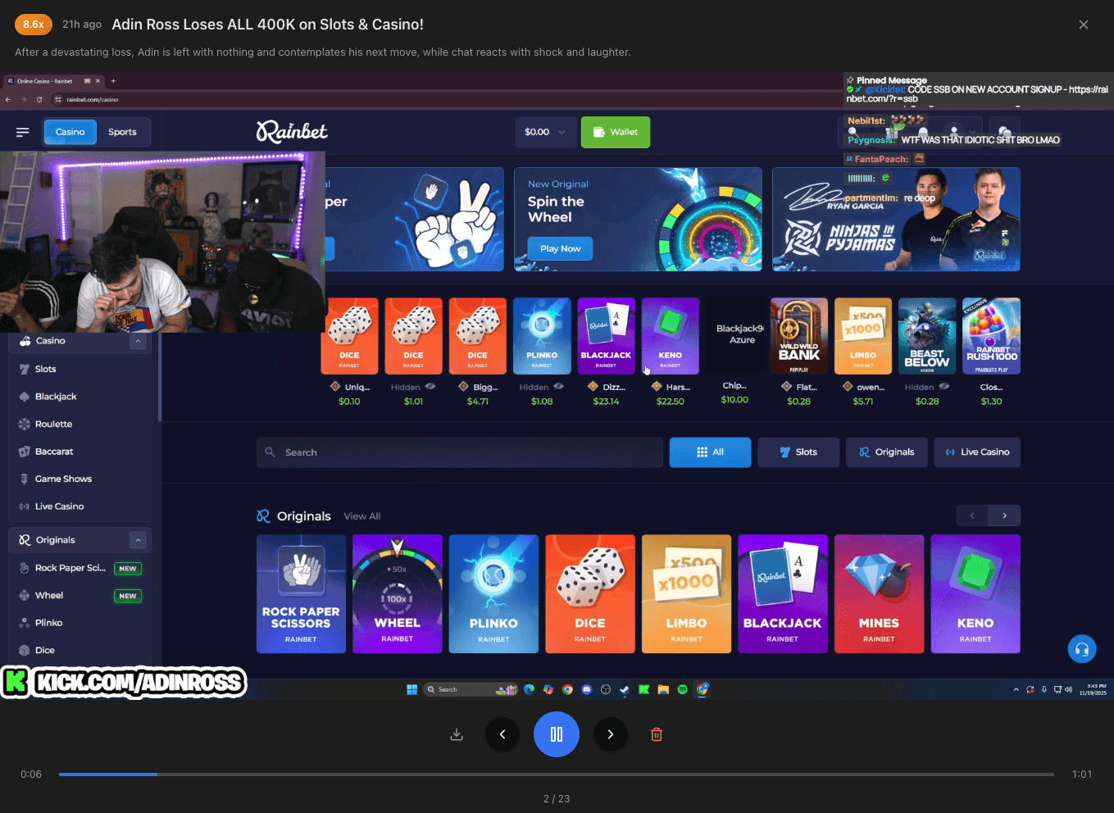The width and height of the screenshot is (1114, 813).
Task: Open Wheel in the sidebar
Action: [49, 596]
